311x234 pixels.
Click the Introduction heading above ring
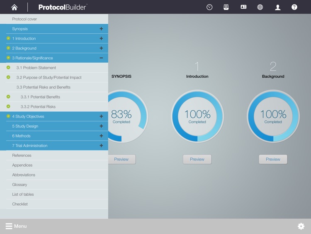click(x=197, y=76)
